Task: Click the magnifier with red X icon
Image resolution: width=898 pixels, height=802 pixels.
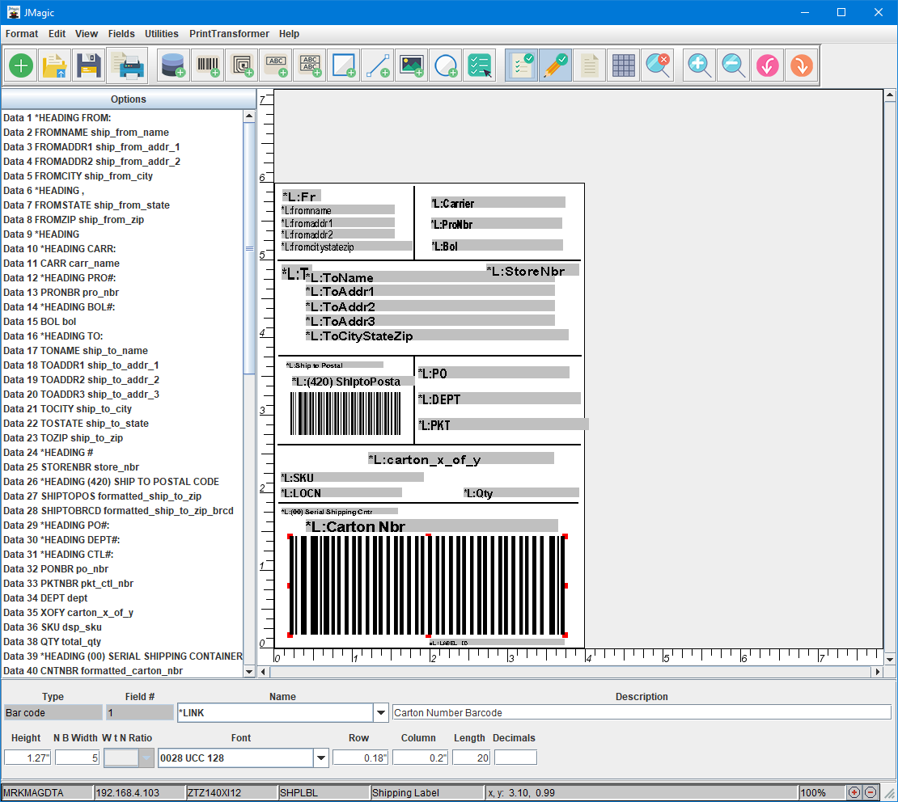Action: point(658,65)
